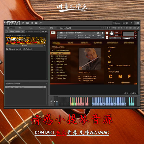Click the minimized view windows icon

coord(41,23)
